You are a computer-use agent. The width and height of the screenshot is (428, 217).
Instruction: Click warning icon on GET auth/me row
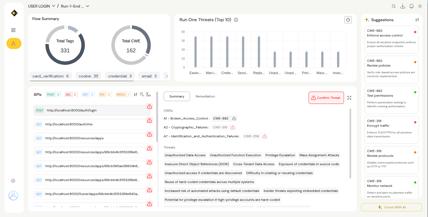(149, 120)
